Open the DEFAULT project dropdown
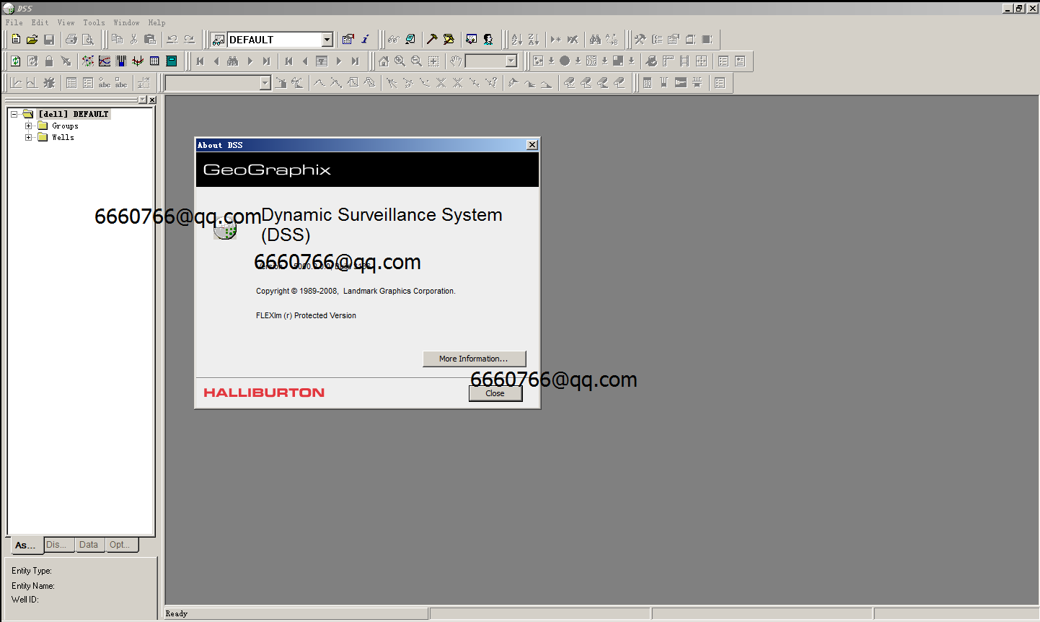The height and width of the screenshot is (622, 1040). pyautogui.click(x=327, y=40)
